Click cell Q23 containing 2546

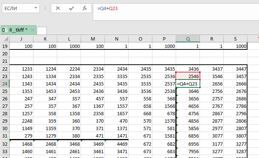188,76
